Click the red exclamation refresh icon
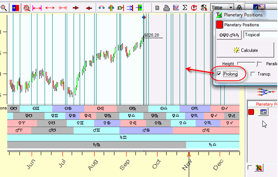This screenshot has width=278, height=177. (194, 8)
